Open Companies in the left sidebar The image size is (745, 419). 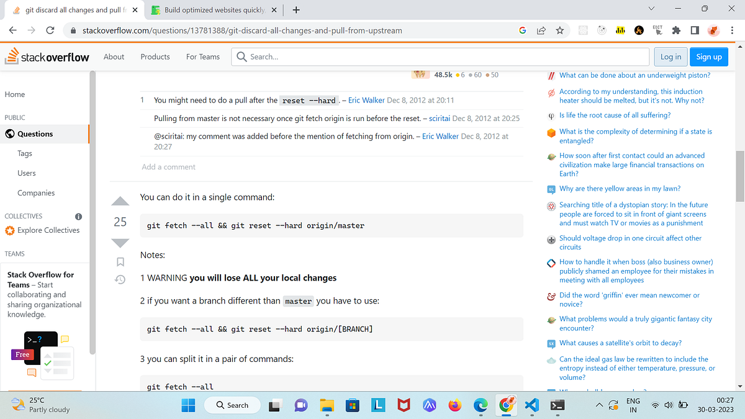(x=36, y=193)
